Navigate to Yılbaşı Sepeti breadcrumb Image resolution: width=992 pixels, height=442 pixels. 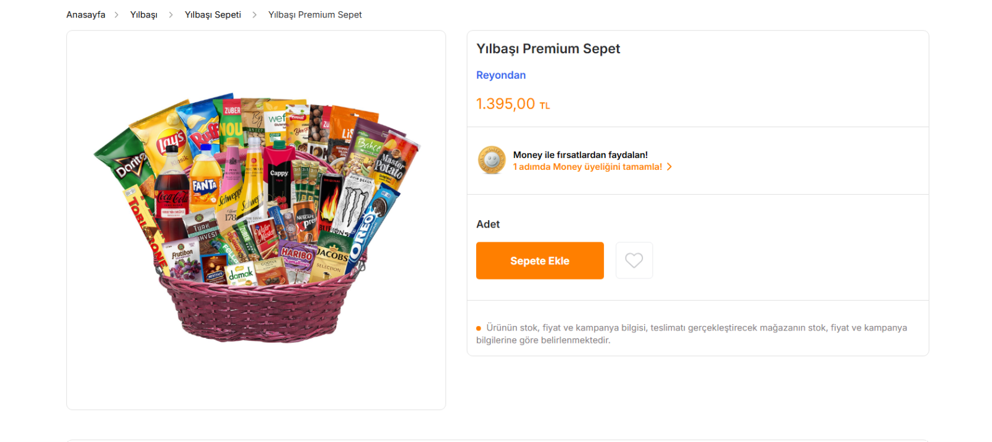tap(213, 15)
